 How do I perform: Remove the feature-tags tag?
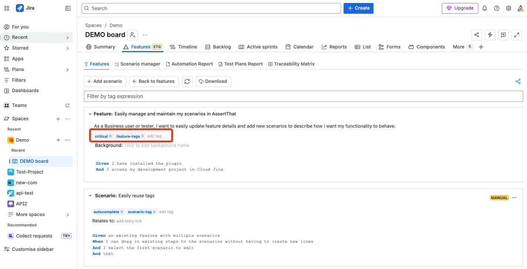tap(142, 136)
